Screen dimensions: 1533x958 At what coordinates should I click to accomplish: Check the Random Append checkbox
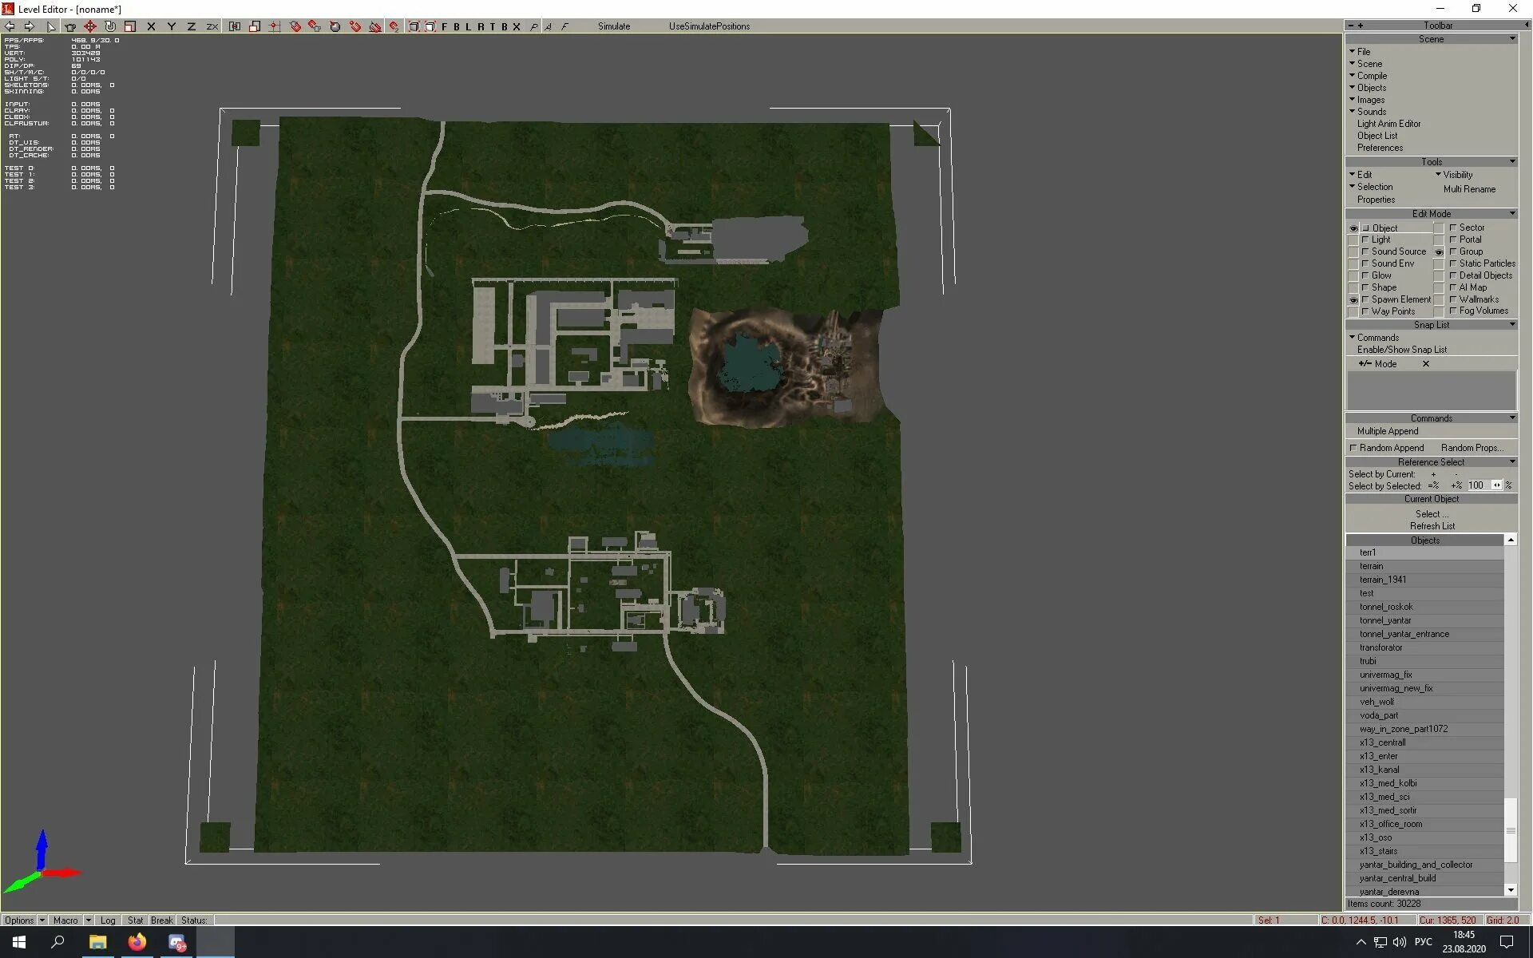point(1353,448)
